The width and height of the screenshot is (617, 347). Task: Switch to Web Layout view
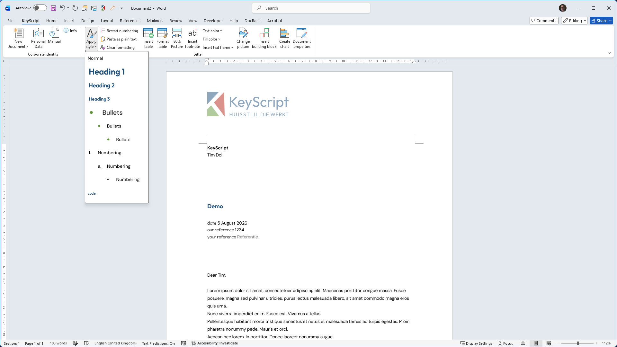click(x=549, y=343)
